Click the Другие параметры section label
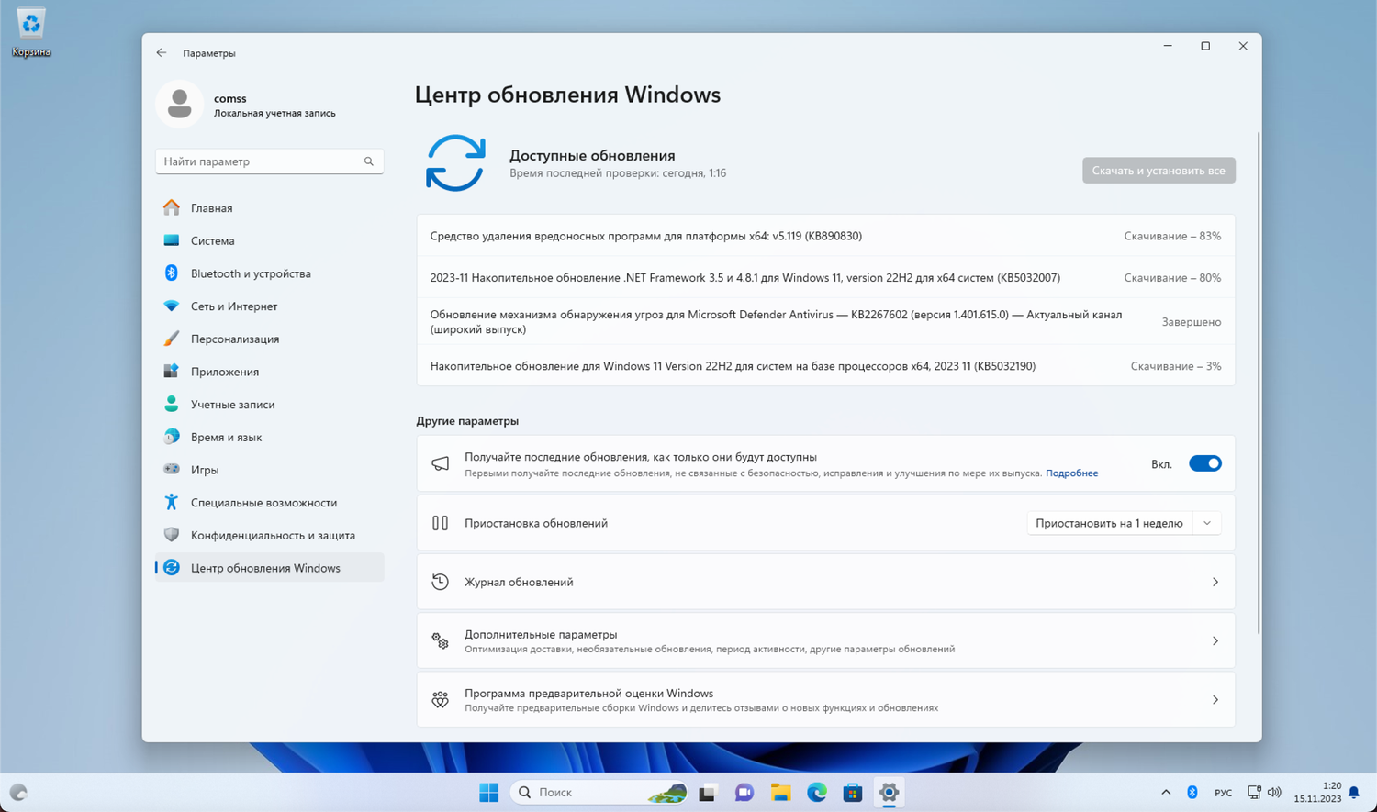The height and width of the screenshot is (812, 1377). point(467,421)
